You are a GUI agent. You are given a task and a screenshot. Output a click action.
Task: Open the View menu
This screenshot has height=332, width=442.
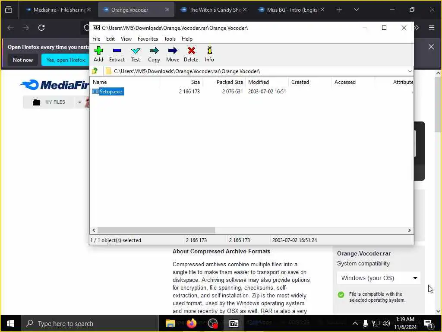point(126,38)
